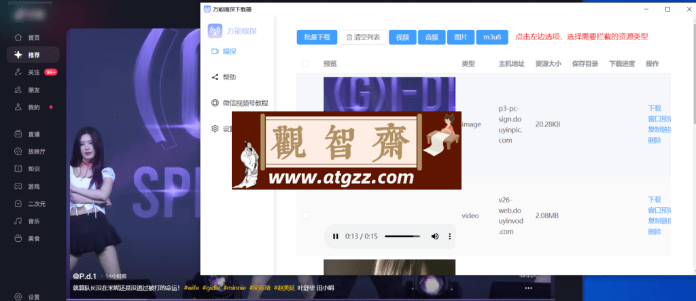This screenshot has width=696, height=301.
Task: Check the video row checkbox
Action: point(306,215)
